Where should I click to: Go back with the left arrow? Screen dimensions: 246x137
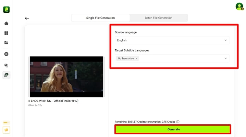click(27, 18)
